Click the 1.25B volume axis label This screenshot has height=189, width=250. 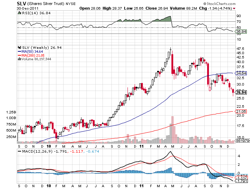pos(11,112)
